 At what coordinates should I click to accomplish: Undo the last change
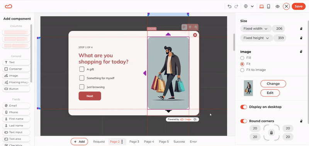click(229, 6)
